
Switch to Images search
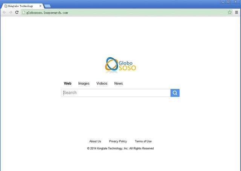tap(84, 83)
